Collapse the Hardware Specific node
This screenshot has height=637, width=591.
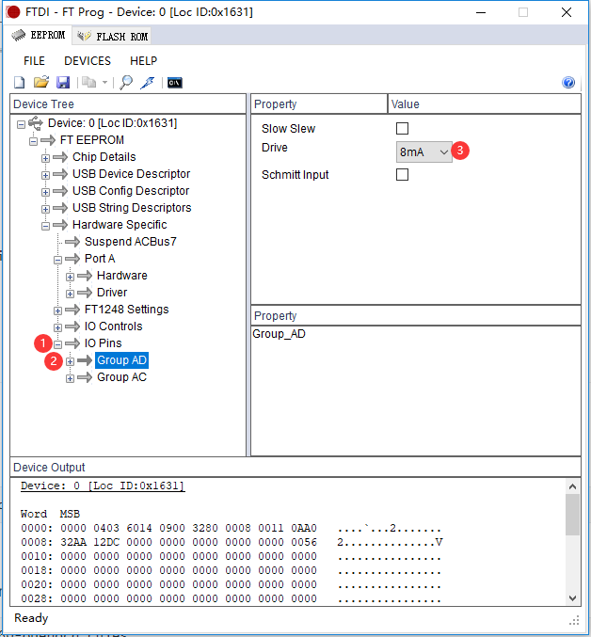click(45, 226)
